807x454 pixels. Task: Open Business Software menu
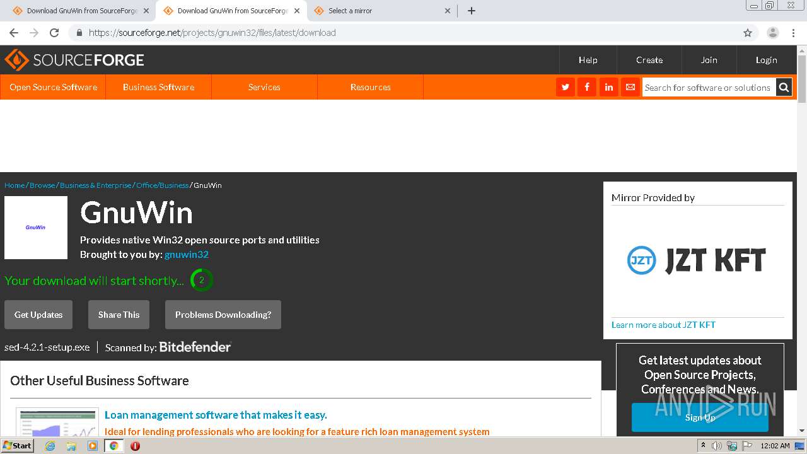point(158,87)
